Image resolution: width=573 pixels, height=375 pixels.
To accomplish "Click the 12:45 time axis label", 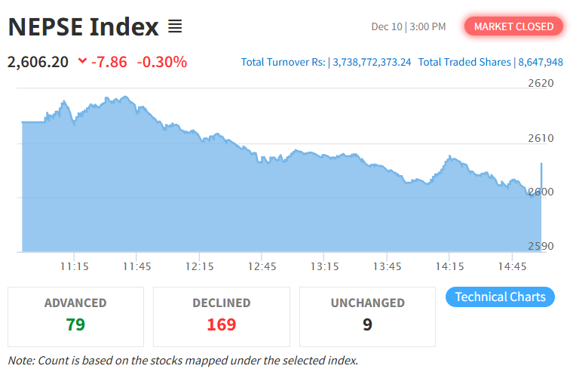I will coord(262,266).
